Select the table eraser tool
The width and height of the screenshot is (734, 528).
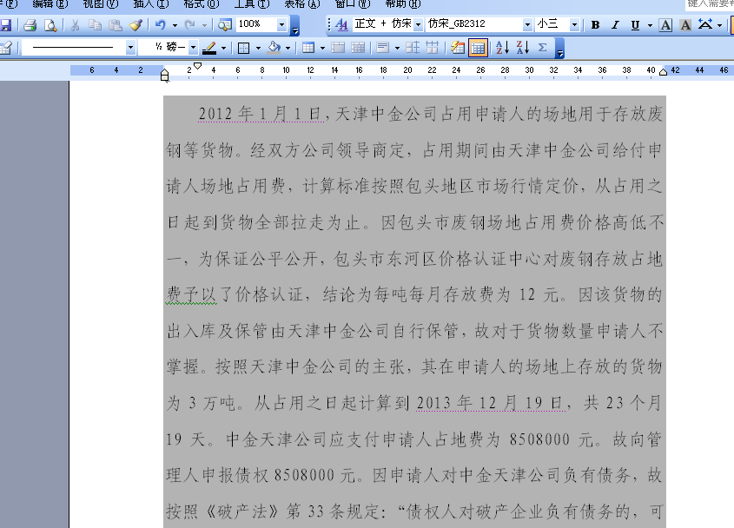[5, 48]
